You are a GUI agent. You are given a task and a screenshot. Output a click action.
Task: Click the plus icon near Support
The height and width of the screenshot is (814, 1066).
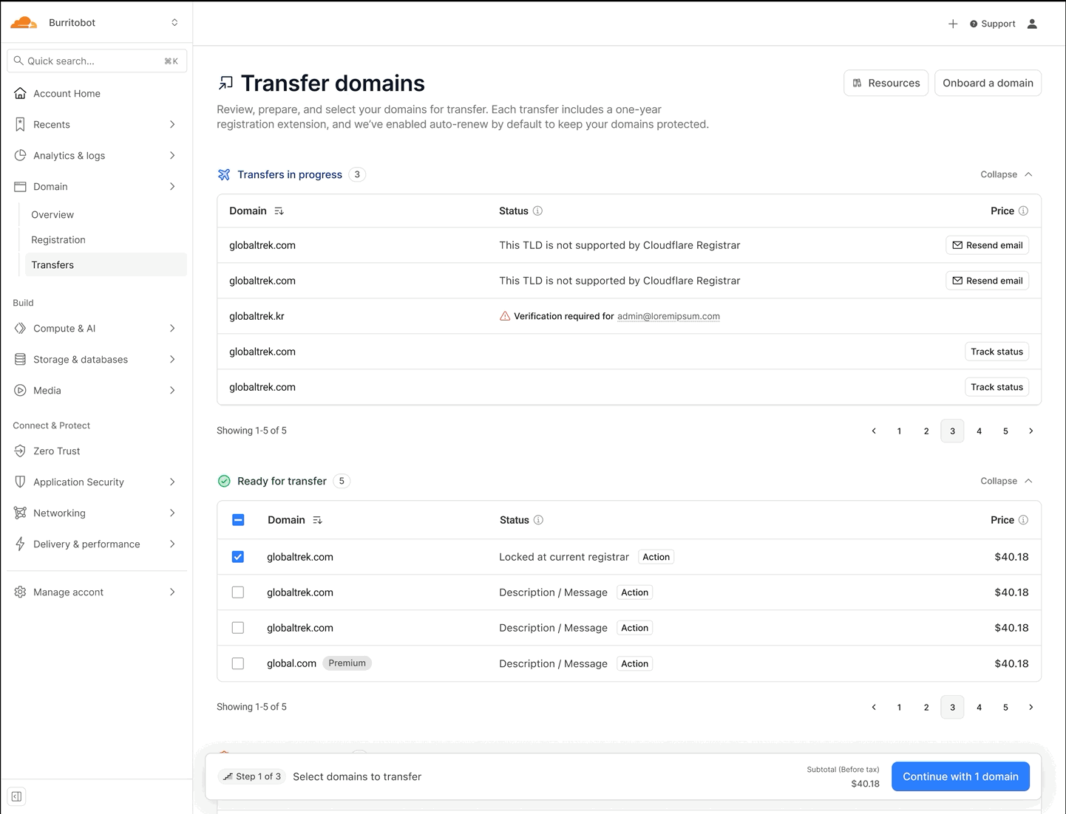click(953, 24)
